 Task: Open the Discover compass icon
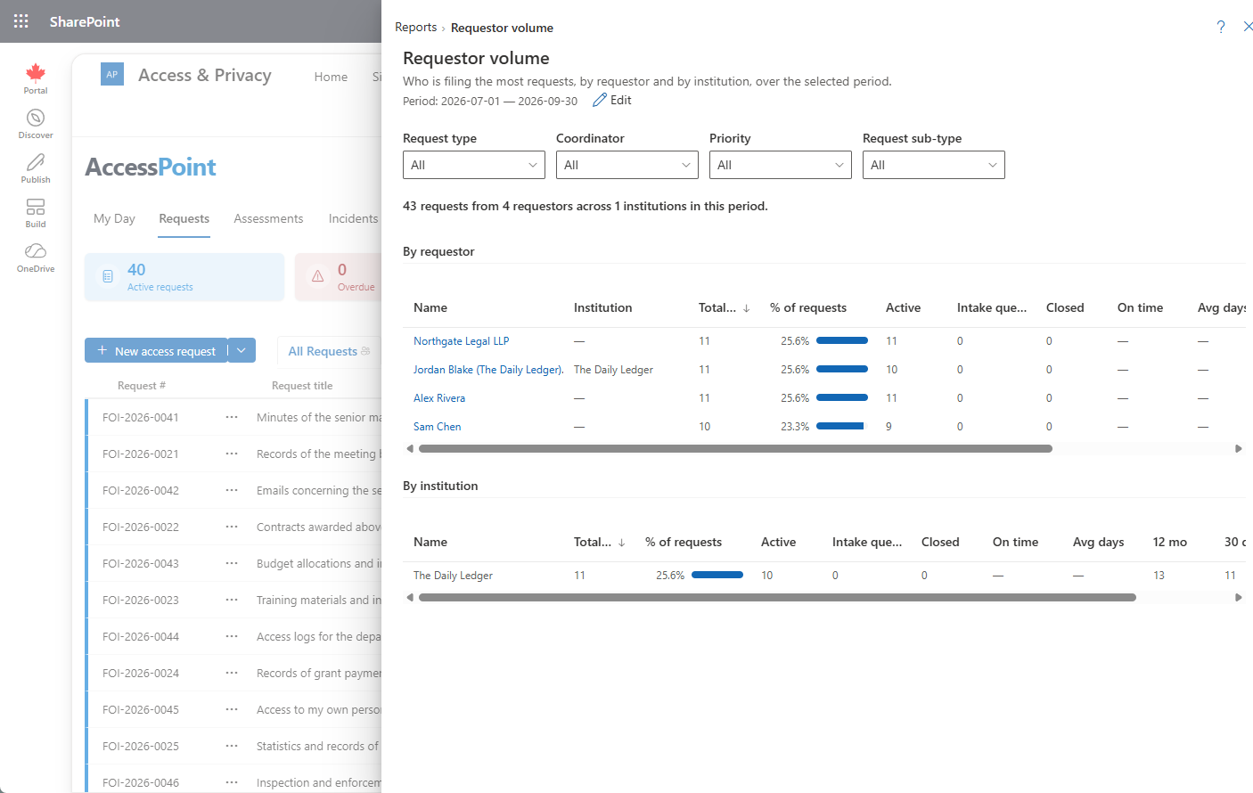tap(36, 118)
